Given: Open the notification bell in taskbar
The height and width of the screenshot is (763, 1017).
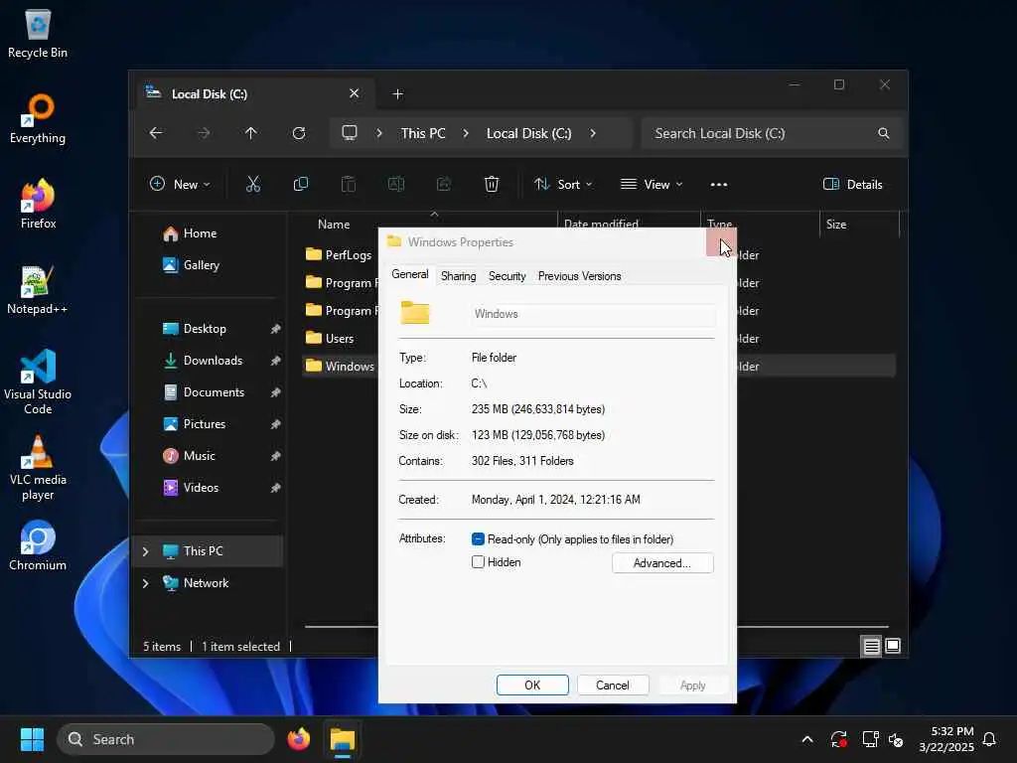Looking at the screenshot, I should click(x=989, y=739).
